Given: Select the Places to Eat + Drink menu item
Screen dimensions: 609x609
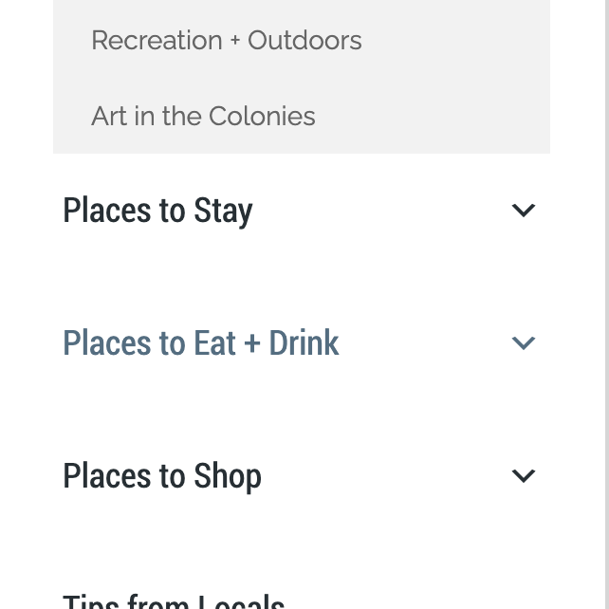Looking at the screenshot, I should click(200, 343).
